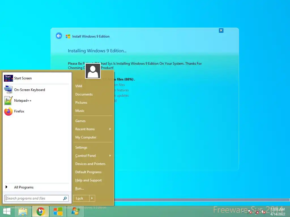Image resolution: width=290 pixels, height=217 pixels.
Task: Click the Lock button
Action: [x=81, y=198]
